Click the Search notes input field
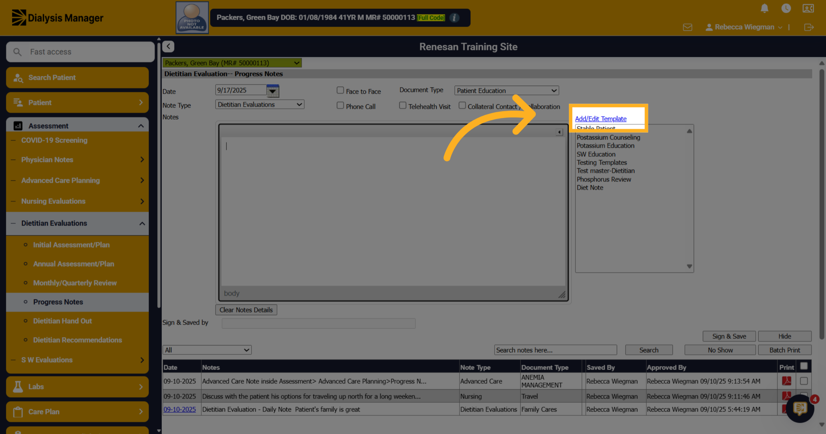 (x=555, y=350)
